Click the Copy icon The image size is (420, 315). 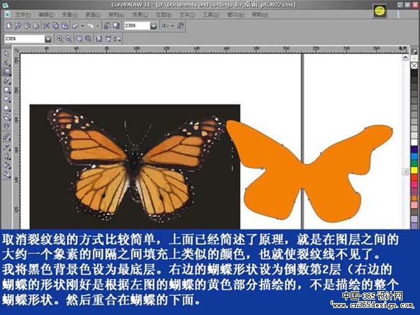point(56,26)
